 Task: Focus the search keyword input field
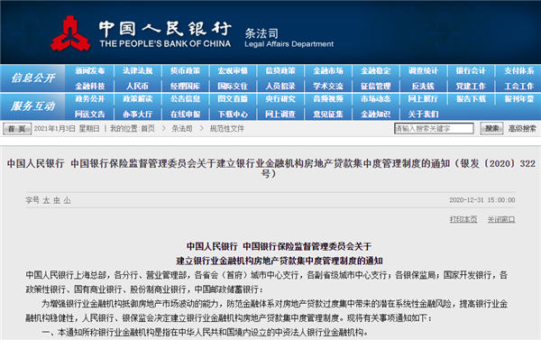(x=434, y=128)
